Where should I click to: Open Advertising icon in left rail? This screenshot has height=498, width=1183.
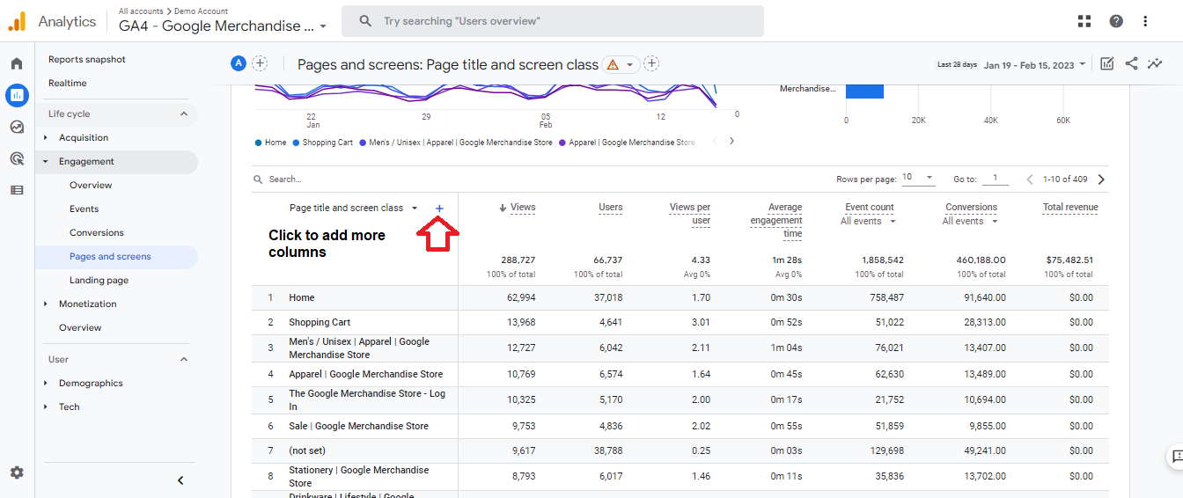point(17,158)
